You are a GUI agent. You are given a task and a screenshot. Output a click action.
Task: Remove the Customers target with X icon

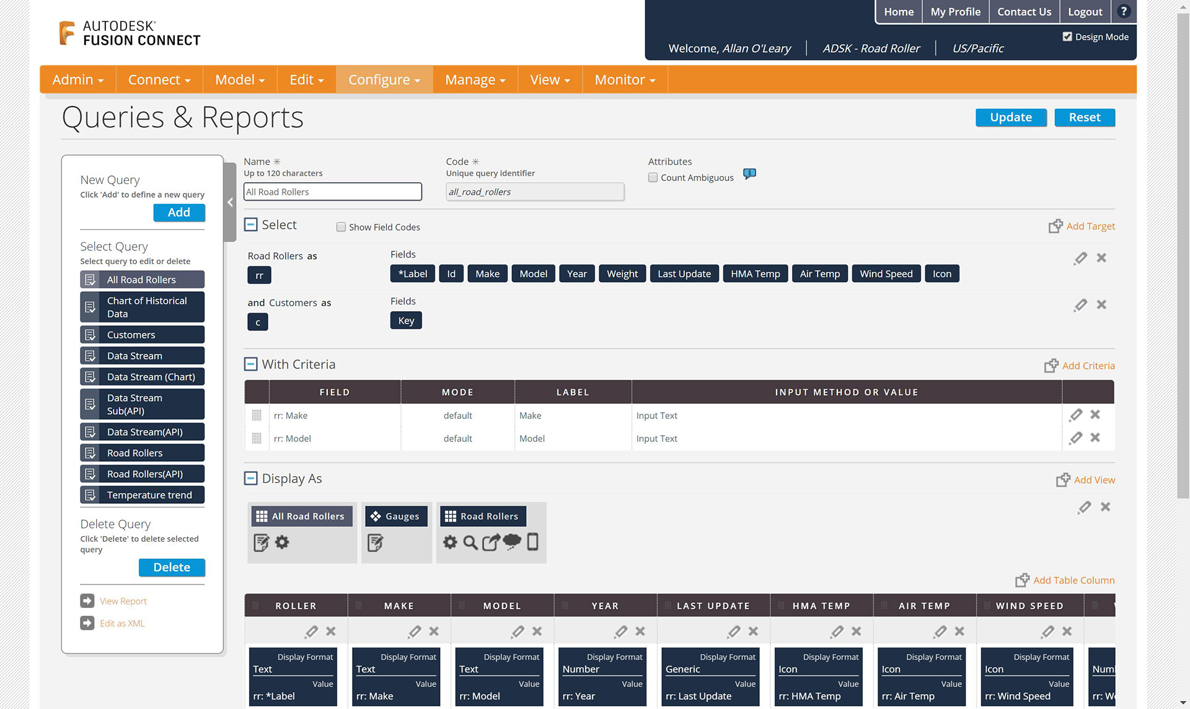coord(1101,304)
